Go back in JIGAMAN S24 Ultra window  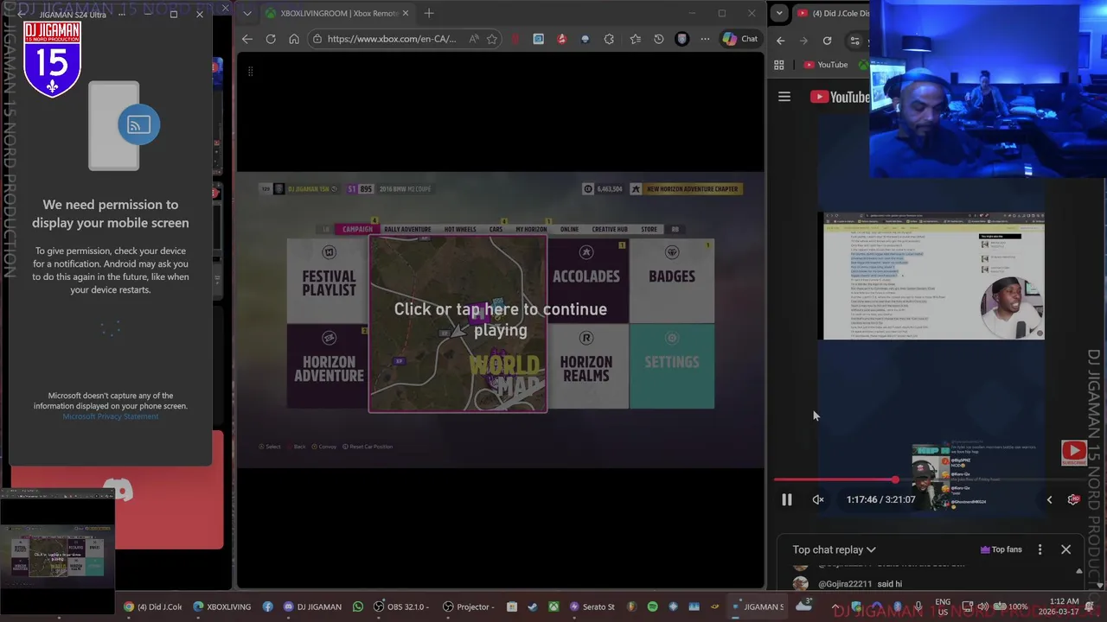[x=22, y=15]
